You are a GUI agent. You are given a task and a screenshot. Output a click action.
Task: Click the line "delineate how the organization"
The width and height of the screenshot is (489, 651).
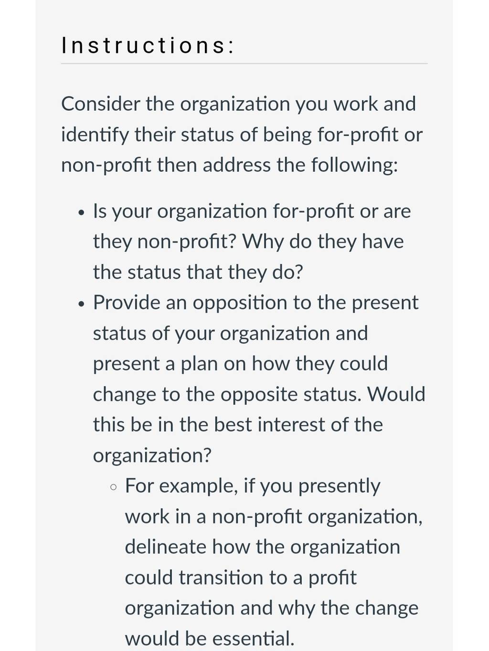[262, 547]
